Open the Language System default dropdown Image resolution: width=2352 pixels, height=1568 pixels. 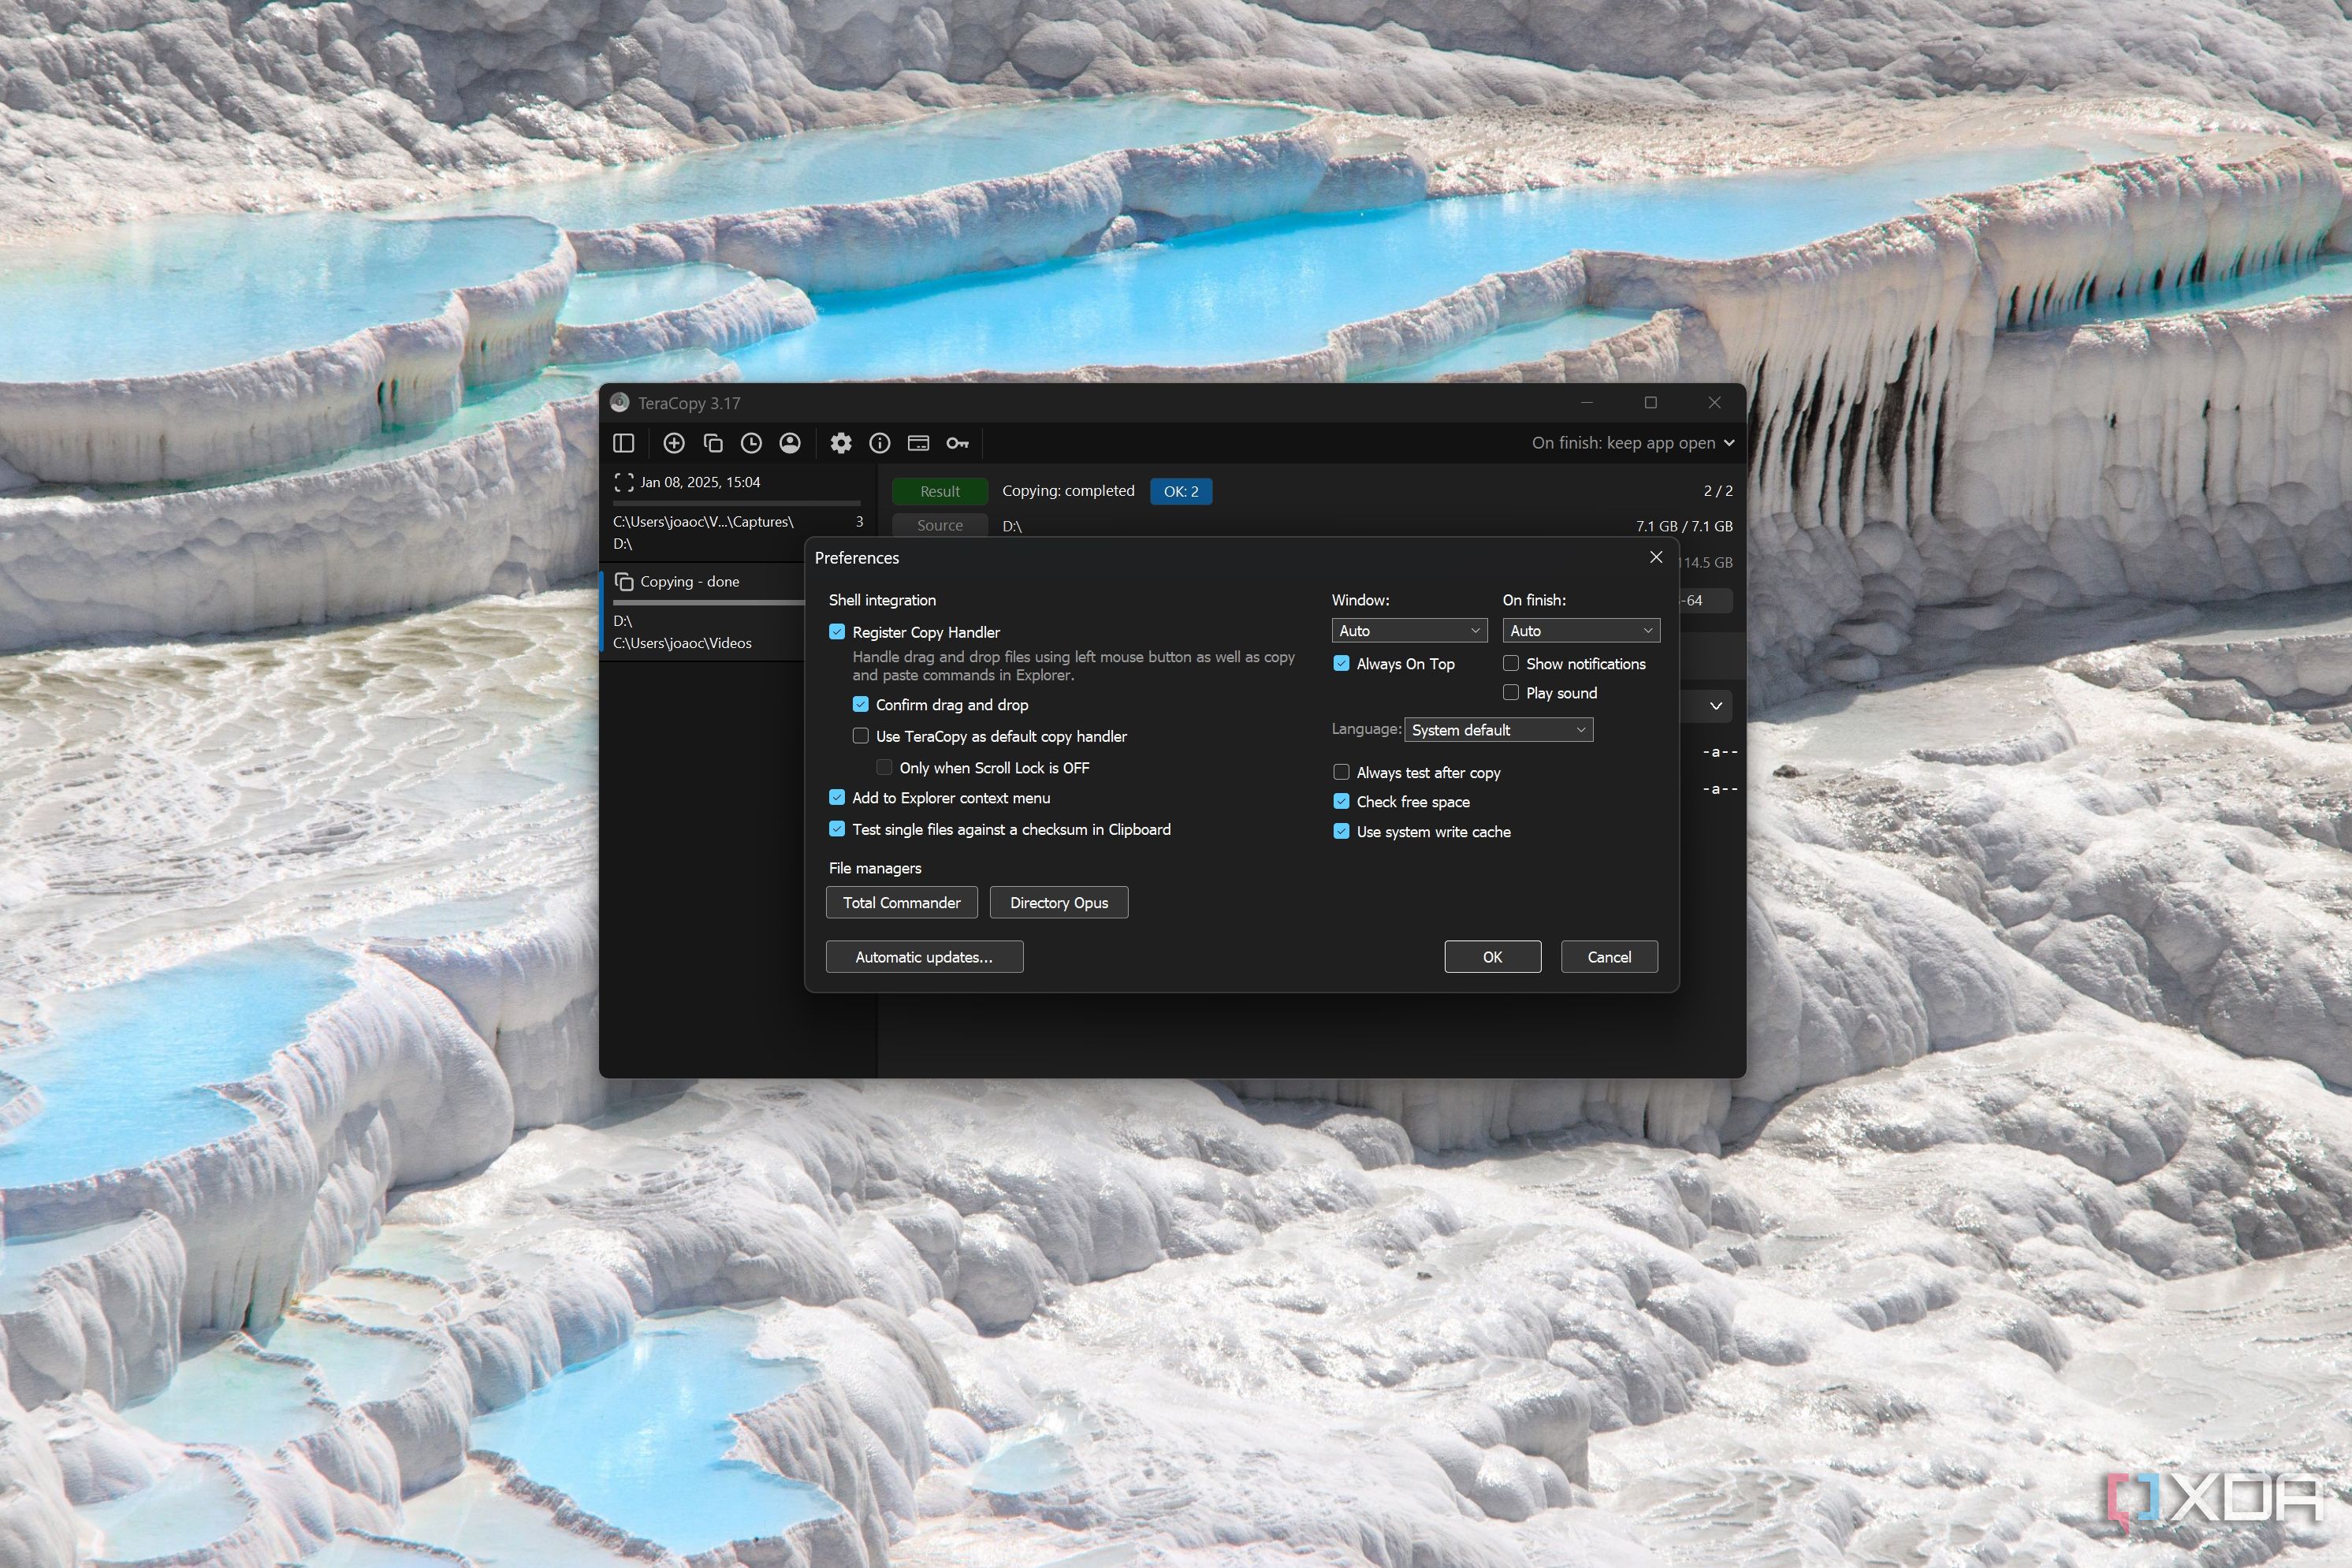1498,730
